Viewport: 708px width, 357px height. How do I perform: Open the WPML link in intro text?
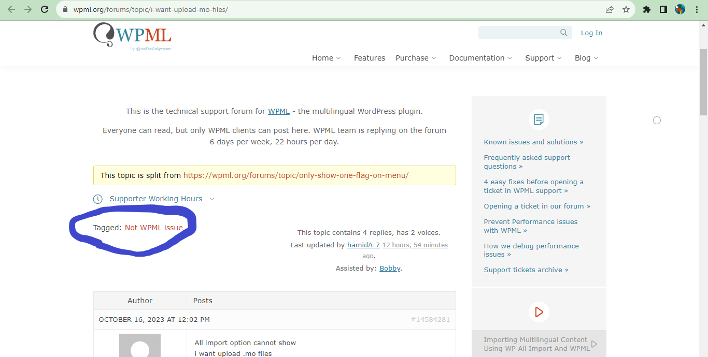(x=279, y=111)
